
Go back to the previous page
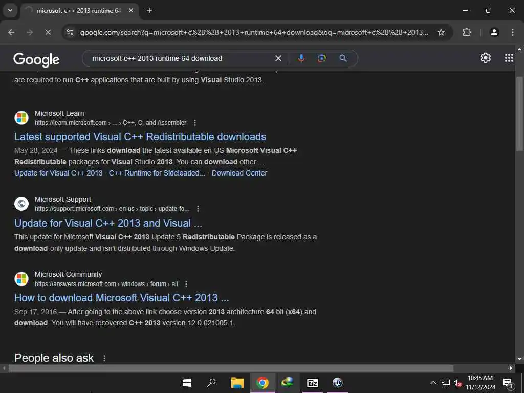point(11,32)
